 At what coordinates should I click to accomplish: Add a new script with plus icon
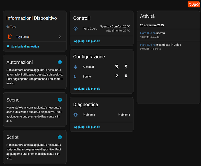(x=60, y=137)
